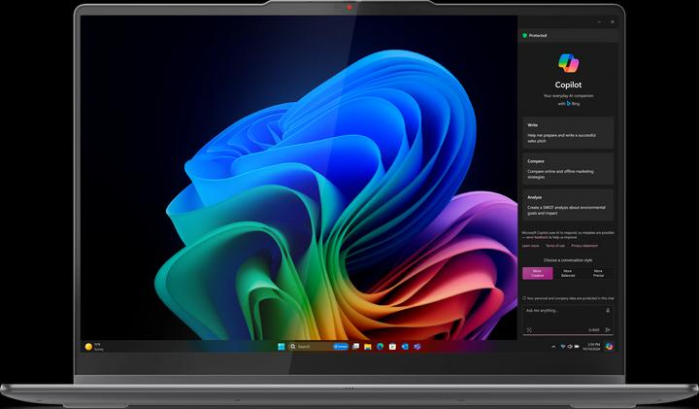Open the Terms of use link

coord(555,246)
